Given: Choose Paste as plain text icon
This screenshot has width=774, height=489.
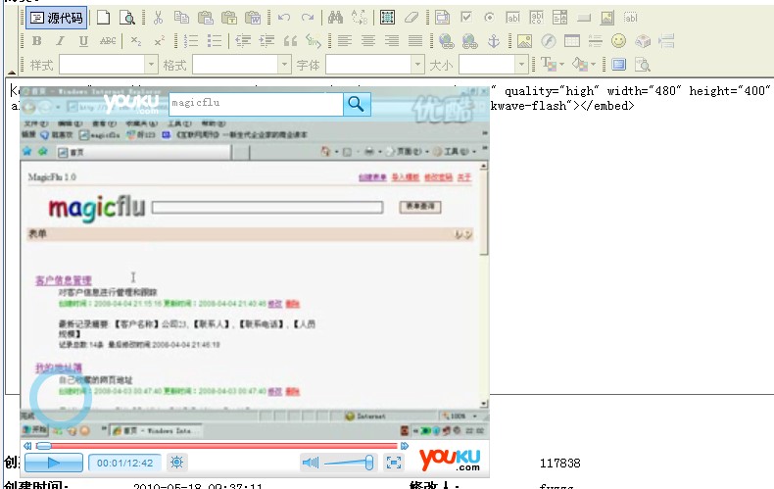Looking at the screenshot, I should (229, 18).
